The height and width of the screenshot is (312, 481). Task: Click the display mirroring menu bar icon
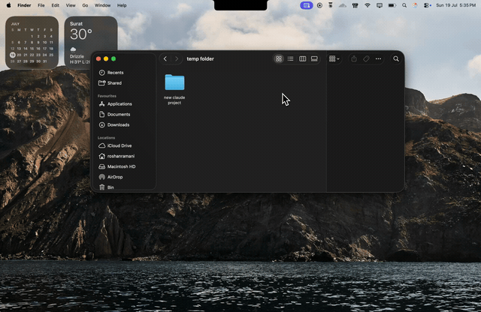(x=380, y=5)
